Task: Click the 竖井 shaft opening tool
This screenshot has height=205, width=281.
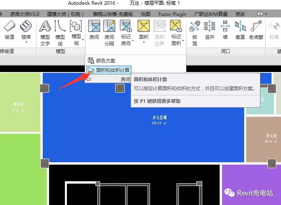Action: pos(209,30)
